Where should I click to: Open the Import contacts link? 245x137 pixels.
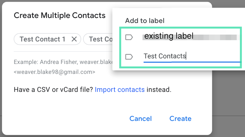[x=120, y=90]
